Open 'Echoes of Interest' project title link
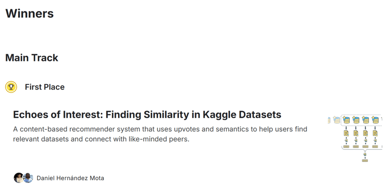This screenshot has height=186, width=387. [147, 115]
